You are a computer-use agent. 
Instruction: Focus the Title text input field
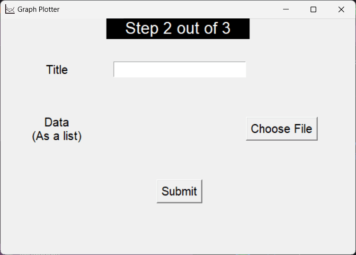(180, 69)
